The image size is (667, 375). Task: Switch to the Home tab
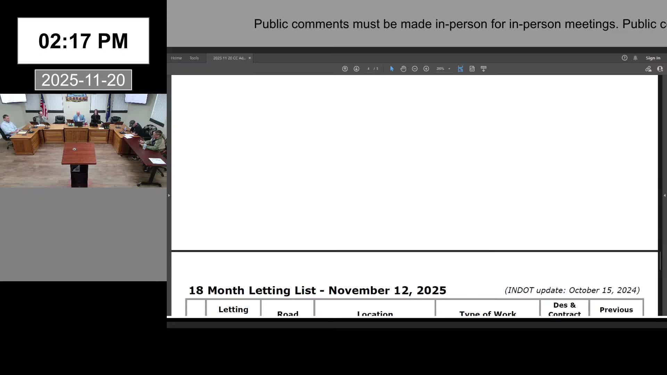point(176,58)
